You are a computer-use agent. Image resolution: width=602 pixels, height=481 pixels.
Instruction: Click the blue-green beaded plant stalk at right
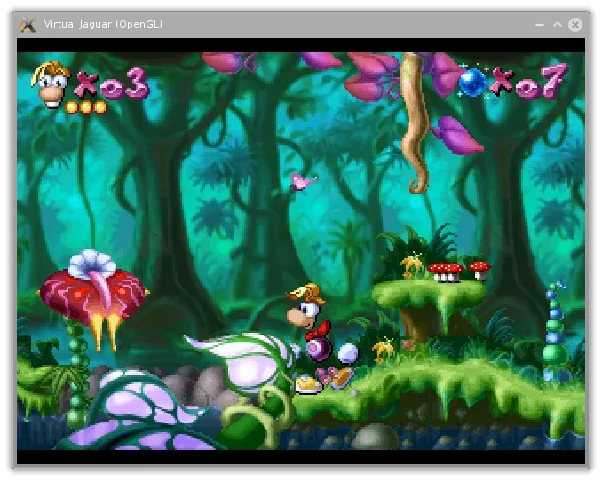[555, 333]
